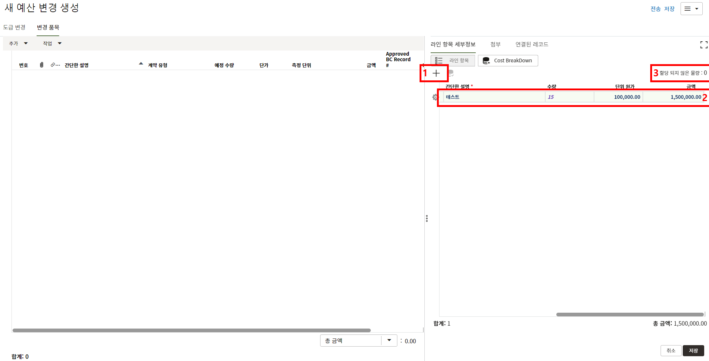Click the grayed database icon beside plus
The width and height of the screenshot is (709, 361).
[x=451, y=73]
